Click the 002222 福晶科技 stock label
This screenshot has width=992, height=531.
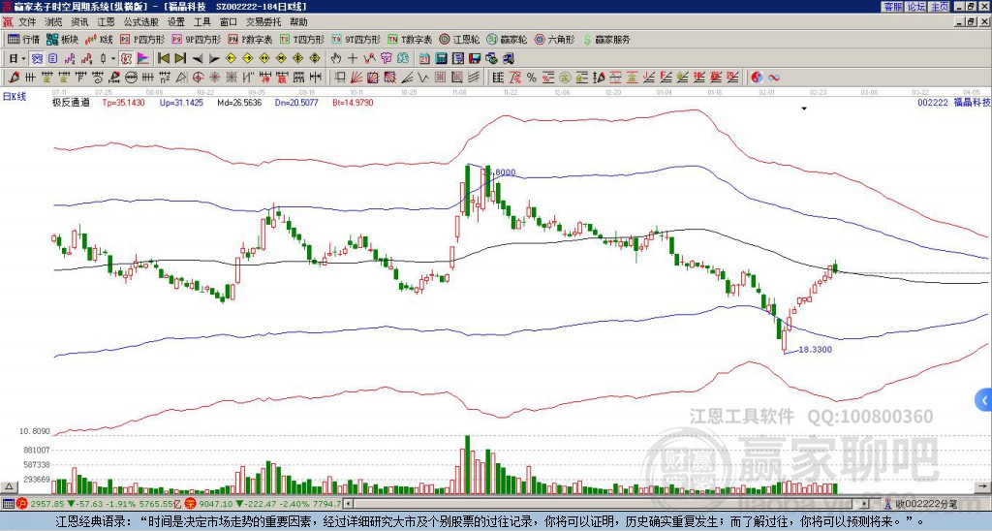pyautogui.click(x=954, y=102)
